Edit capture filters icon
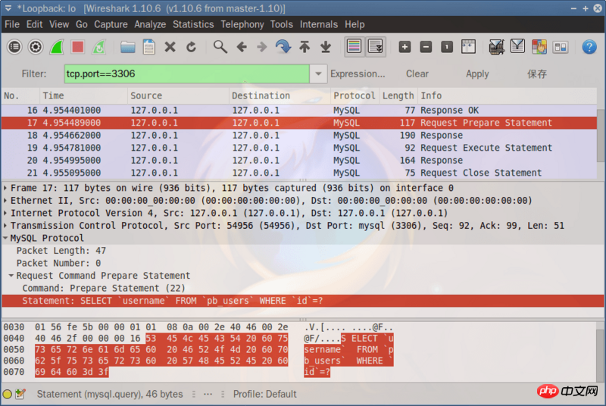Viewport: 606px width, 406px height. click(497, 47)
